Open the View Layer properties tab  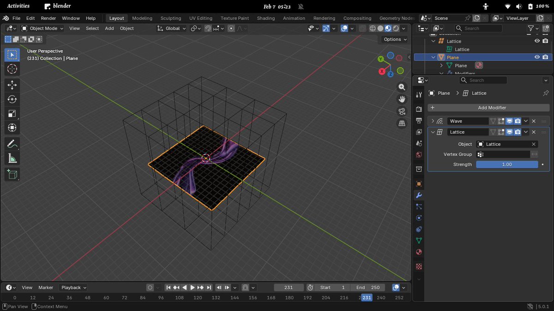419,132
